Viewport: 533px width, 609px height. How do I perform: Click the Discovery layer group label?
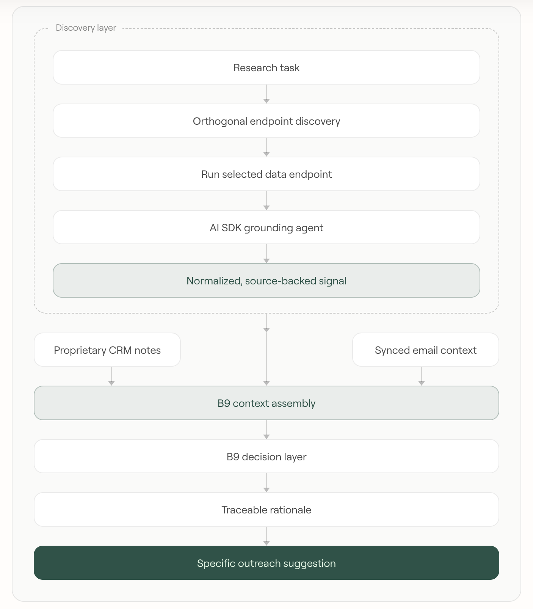(x=86, y=28)
